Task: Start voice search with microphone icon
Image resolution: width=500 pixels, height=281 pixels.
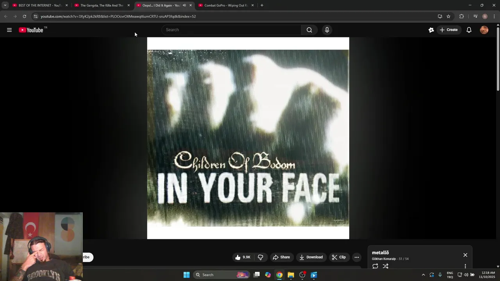Action: point(327,30)
